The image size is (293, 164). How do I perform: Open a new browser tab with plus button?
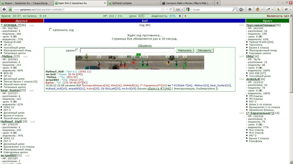pyautogui.click(x=217, y=3)
